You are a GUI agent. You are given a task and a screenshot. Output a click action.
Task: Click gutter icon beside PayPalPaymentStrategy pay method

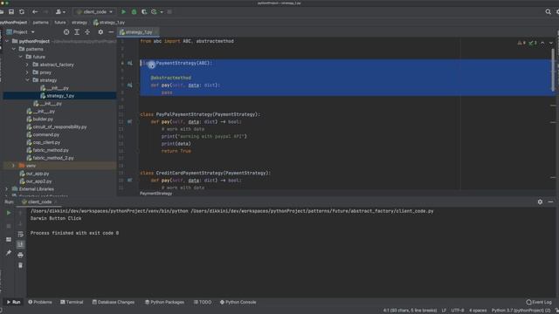[x=130, y=122]
